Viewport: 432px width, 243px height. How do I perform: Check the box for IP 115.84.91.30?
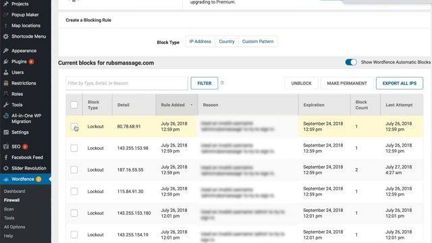click(x=74, y=192)
